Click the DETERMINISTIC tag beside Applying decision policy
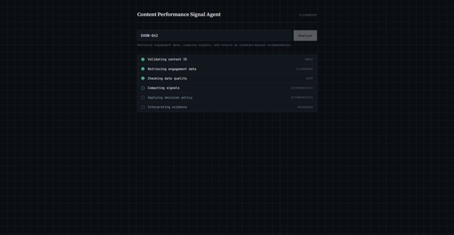 click(x=302, y=97)
